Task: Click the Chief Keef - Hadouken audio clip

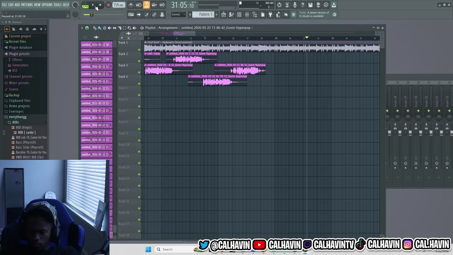Action: click(262, 46)
